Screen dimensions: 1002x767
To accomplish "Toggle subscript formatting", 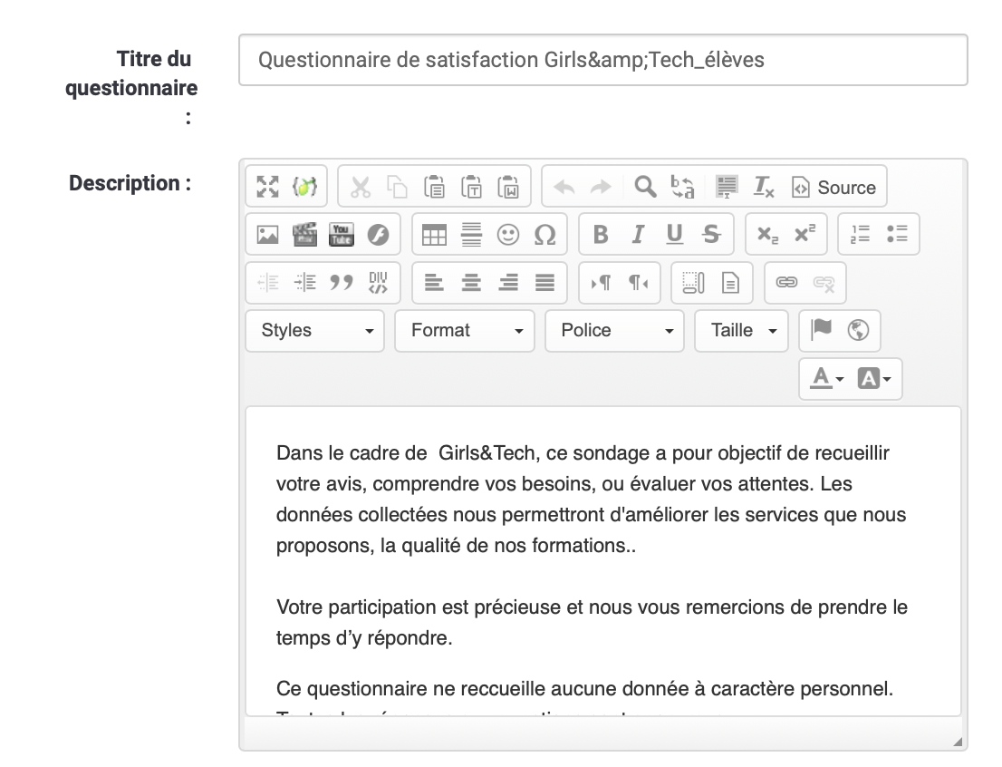I will pyautogui.click(x=767, y=235).
